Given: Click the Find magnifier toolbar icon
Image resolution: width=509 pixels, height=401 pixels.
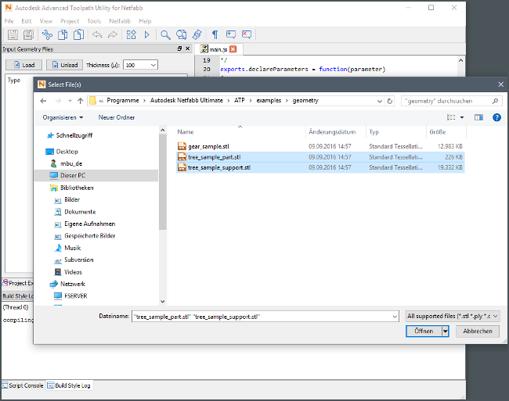Looking at the screenshot, I should point(165,34).
